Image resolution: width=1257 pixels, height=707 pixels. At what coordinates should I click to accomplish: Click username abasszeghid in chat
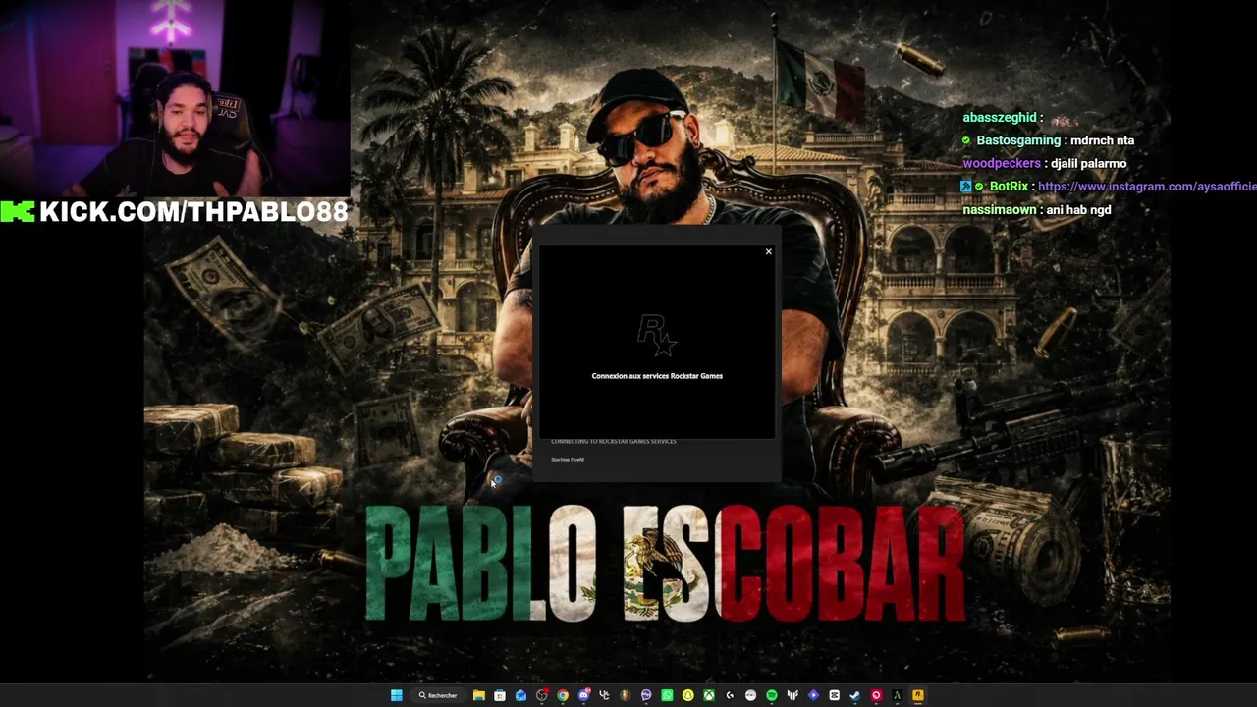coord(1000,118)
